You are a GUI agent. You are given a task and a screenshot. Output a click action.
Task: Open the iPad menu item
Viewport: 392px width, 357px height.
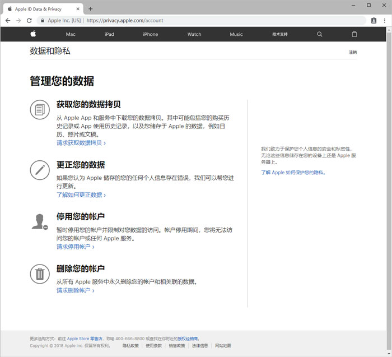109,34
